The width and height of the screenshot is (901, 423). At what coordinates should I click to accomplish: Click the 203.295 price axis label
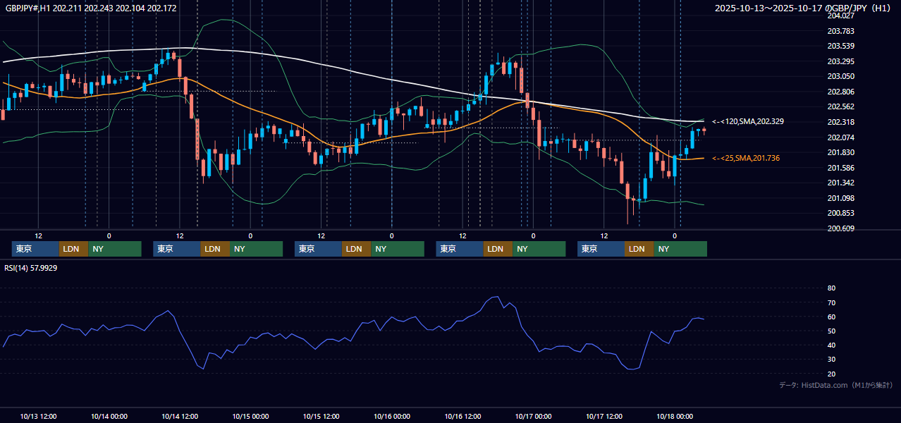pos(840,61)
